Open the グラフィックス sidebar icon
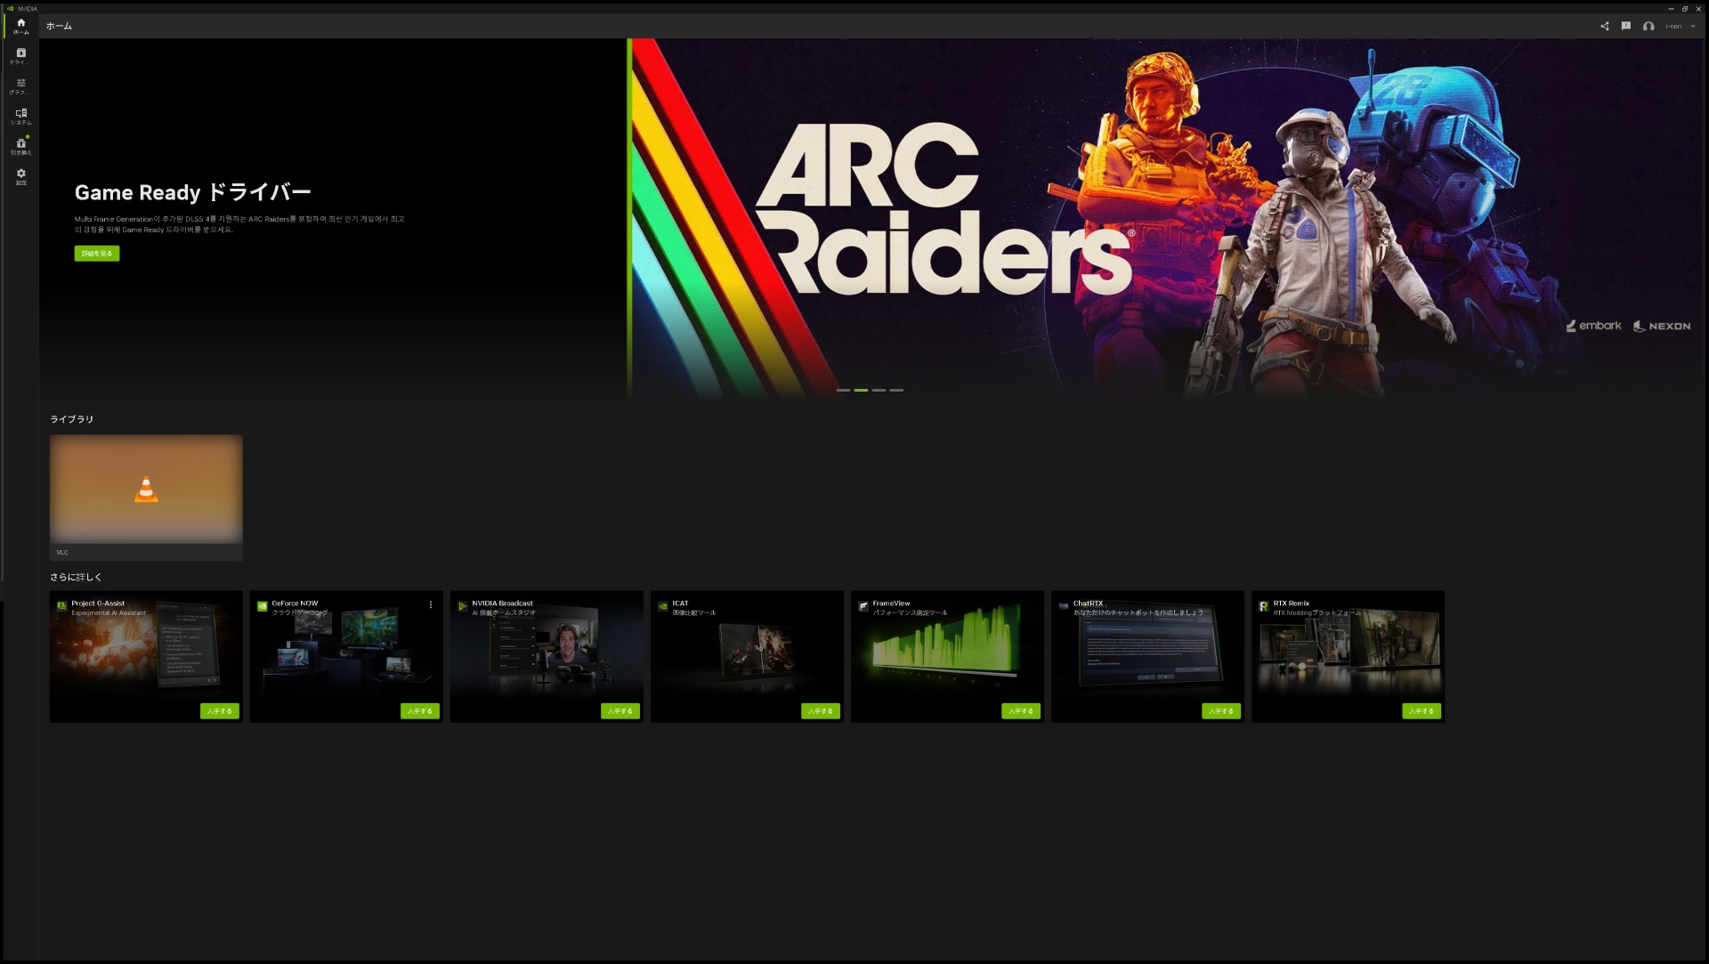1709x964 pixels. (20, 85)
